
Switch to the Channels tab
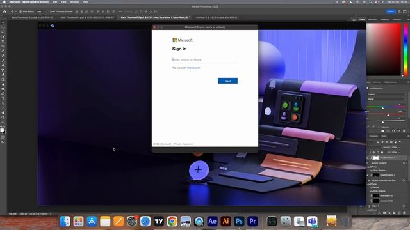tap(373, 136)
